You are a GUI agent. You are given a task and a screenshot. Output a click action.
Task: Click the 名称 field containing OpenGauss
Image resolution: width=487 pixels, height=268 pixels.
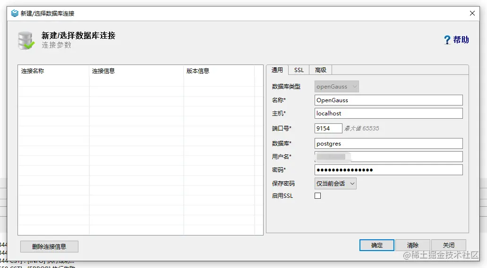tap(389, 100)
